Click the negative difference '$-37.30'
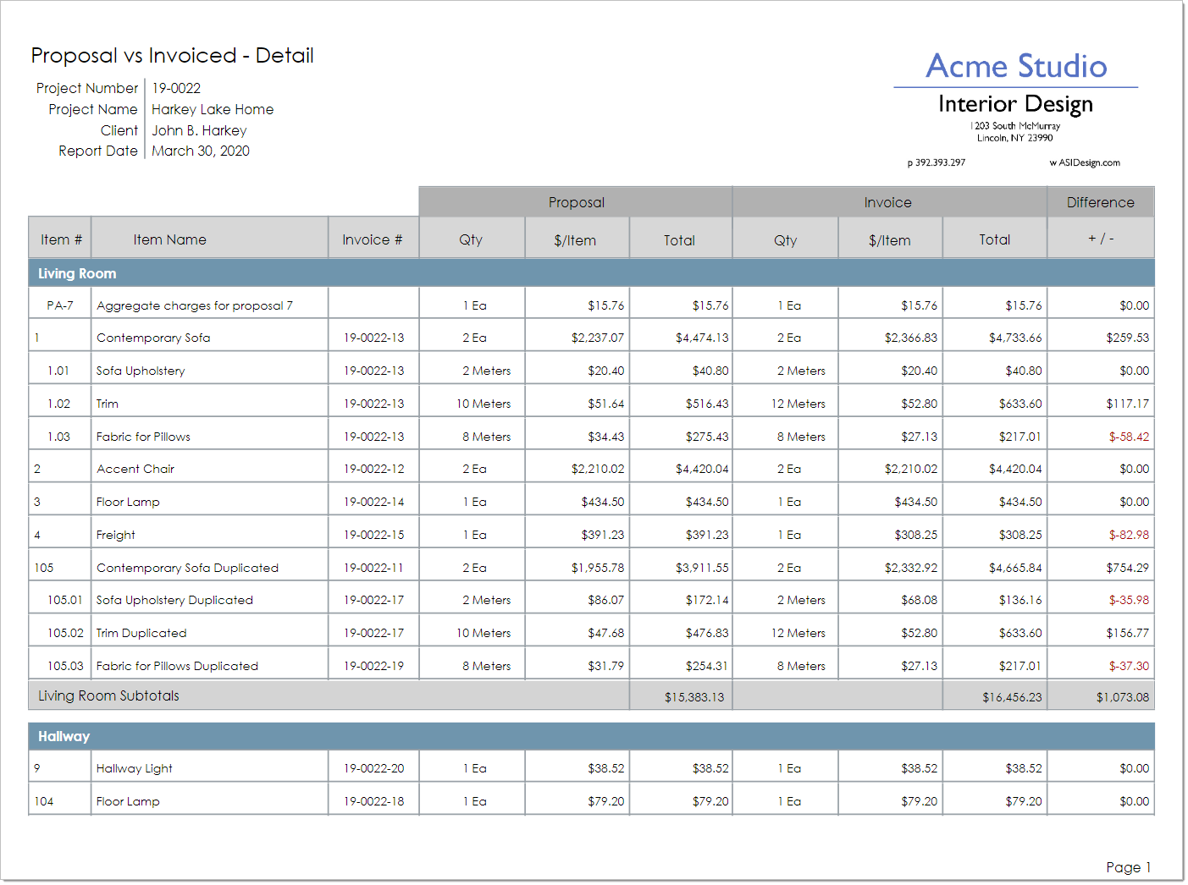The width and height of the screenshot is (1188, 885). click(x=1130, y=666)
